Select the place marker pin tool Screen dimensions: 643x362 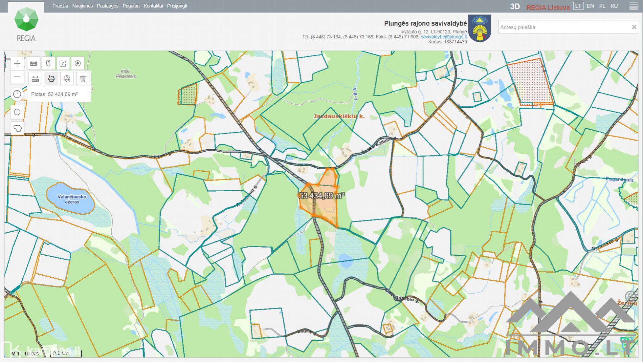[48, 63]
